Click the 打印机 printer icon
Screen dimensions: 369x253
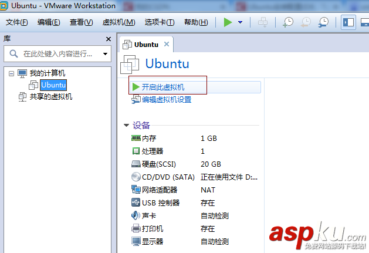tap(136, 228)
